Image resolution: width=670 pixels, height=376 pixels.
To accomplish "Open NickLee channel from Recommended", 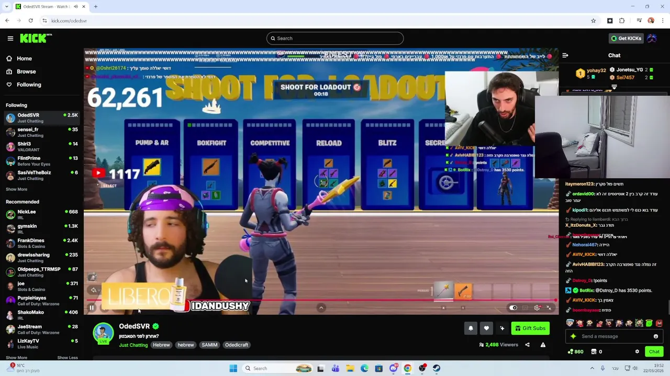I will [x=42, y=215].
